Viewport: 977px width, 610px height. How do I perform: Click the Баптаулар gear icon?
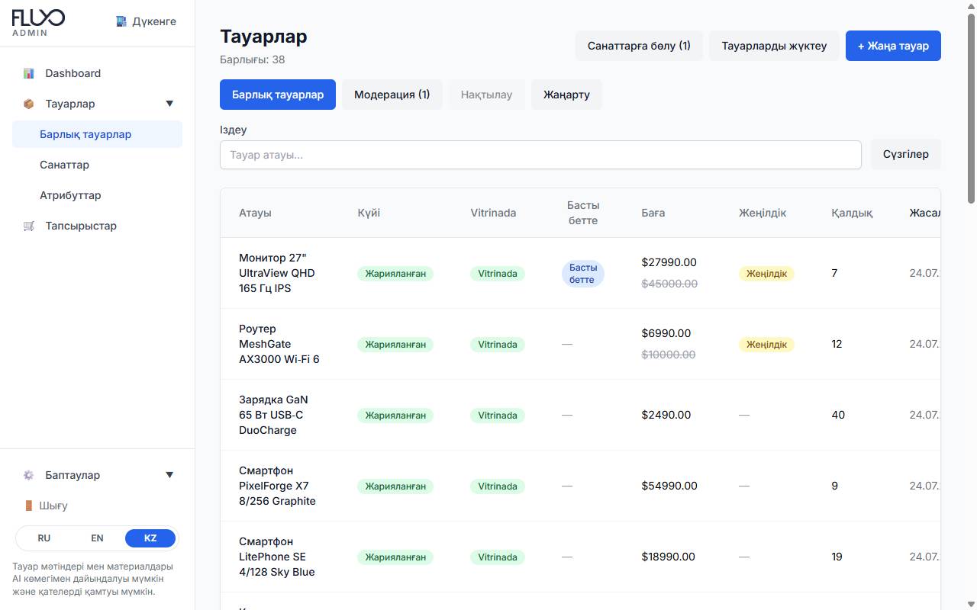(x=29, y=475)
